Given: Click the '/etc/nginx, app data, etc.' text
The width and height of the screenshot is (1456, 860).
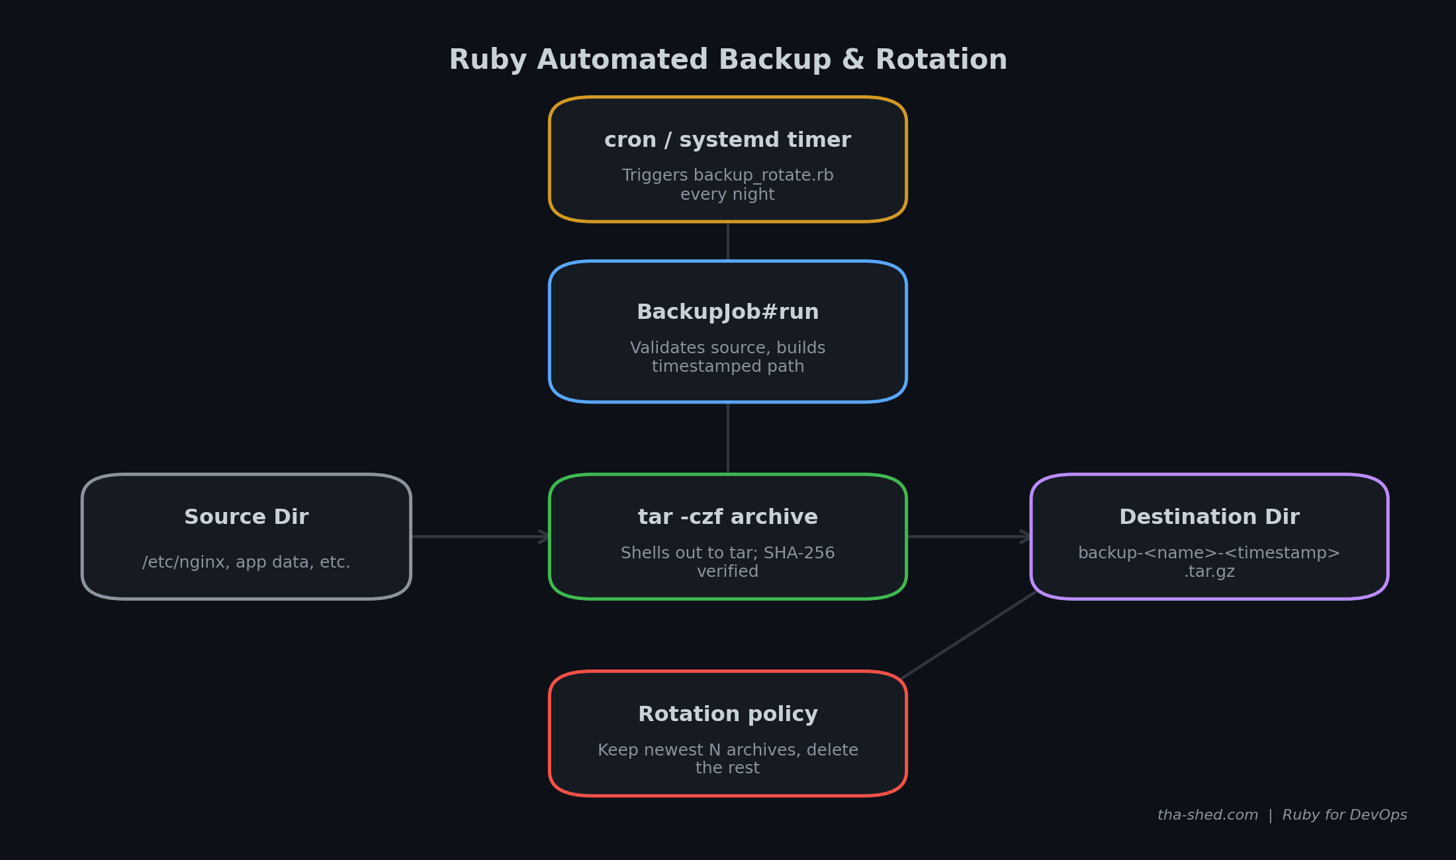Looking at the screenshot, I should [x=246, y=562].
